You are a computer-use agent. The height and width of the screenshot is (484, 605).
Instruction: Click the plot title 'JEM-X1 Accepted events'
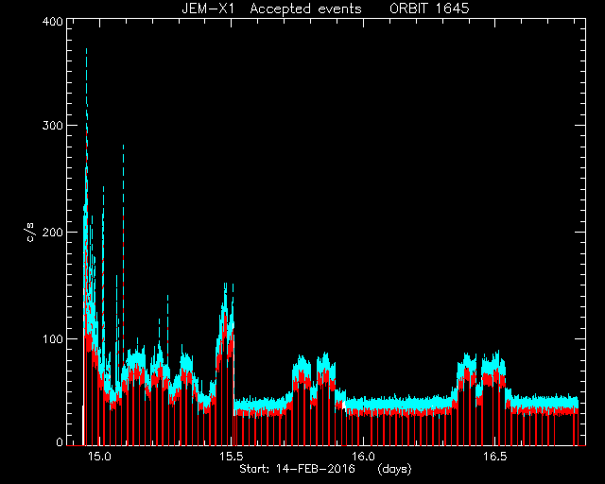click(x=271, y=9)
